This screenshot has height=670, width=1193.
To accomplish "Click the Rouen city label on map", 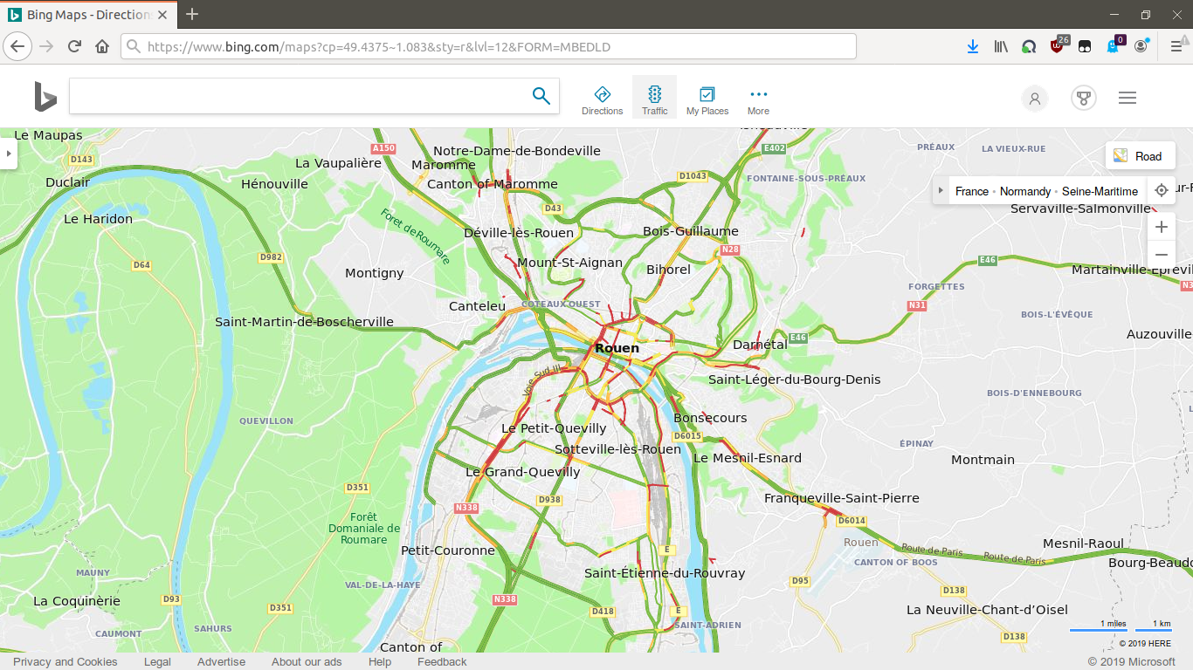I will click(x=617, y=347).
